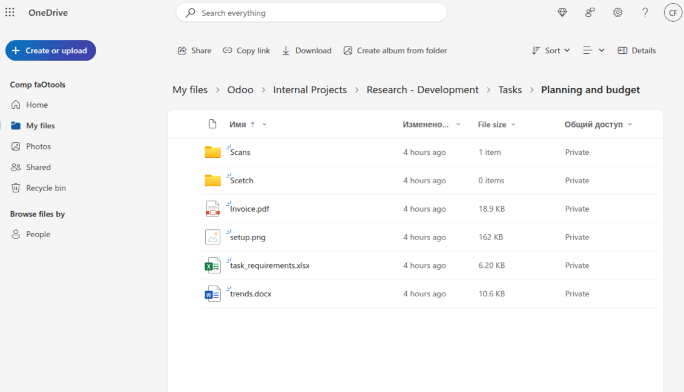Navigate to Internal Projects breadcrumb
684x392 pixels.
point(310,90)
